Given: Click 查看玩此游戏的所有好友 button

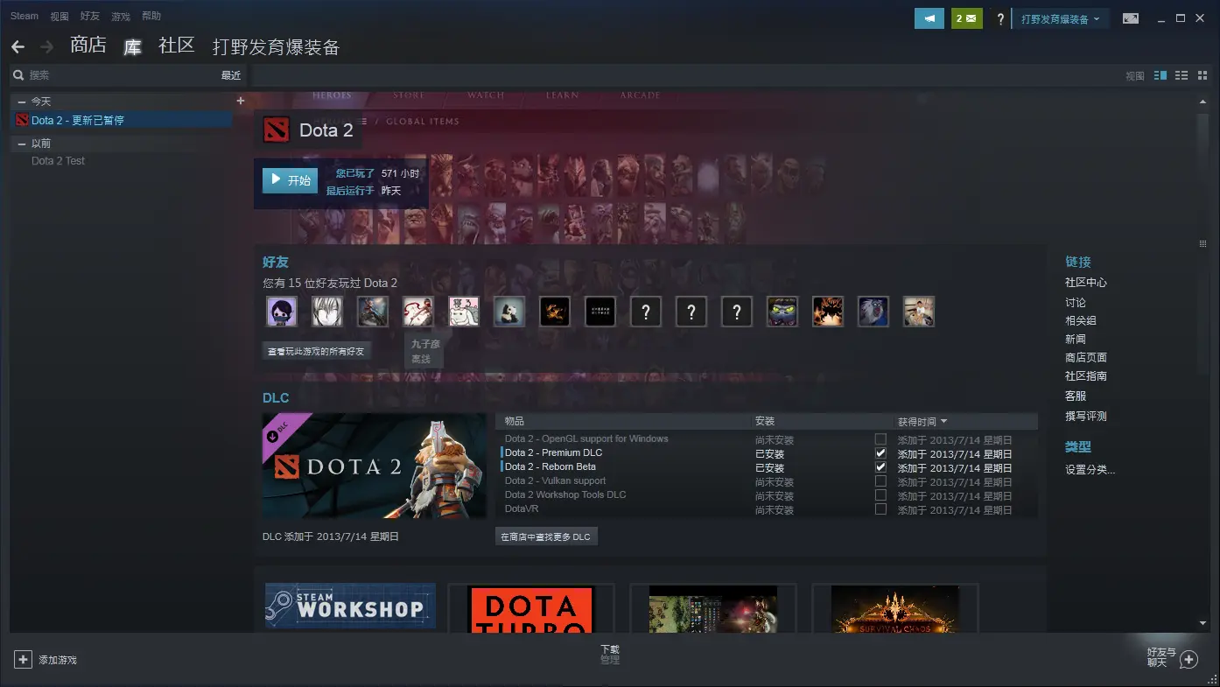Looking at the screenshot, I should pyautogui.click(x=317, y=351).
